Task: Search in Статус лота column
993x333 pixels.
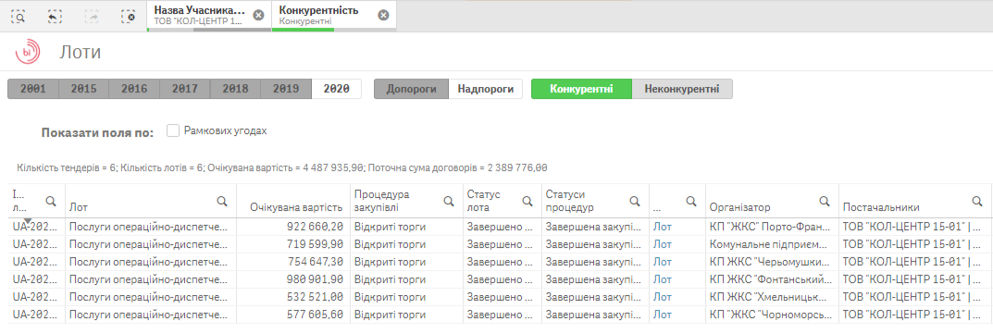Action: tap(527, 201)
